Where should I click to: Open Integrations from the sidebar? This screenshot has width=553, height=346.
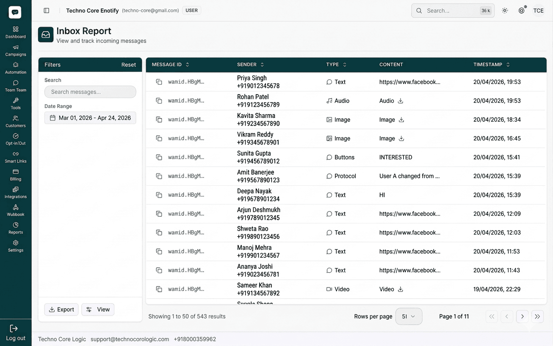16,193
